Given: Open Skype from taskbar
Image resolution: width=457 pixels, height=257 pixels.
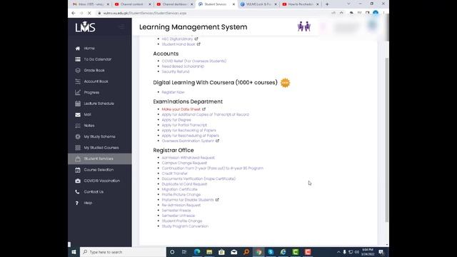Looking at the screenshot, I should click(x=271, y=252).
